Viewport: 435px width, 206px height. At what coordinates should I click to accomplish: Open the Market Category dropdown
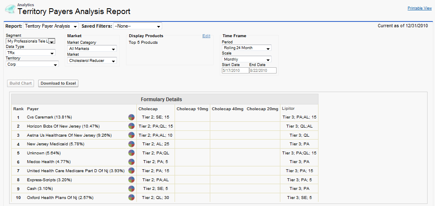tap(92, 49)
